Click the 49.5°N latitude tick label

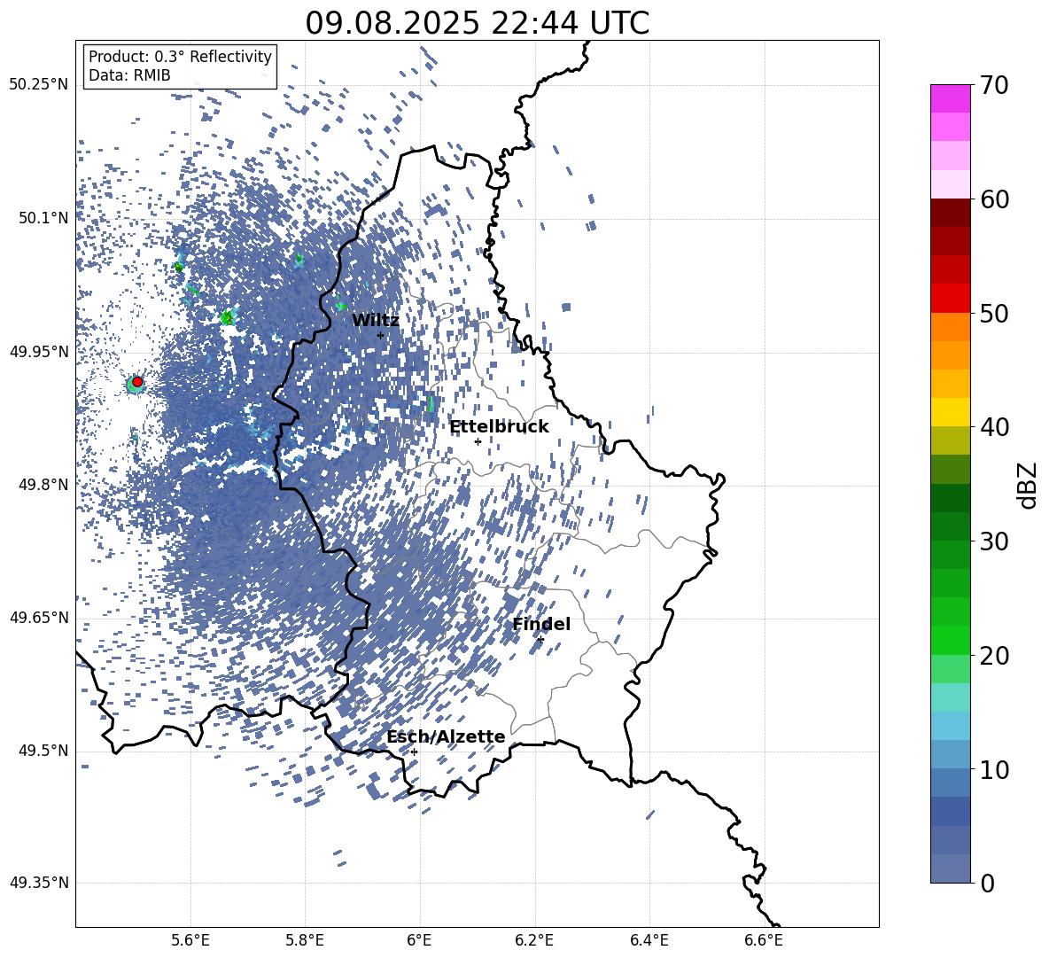tap(43, 751)
